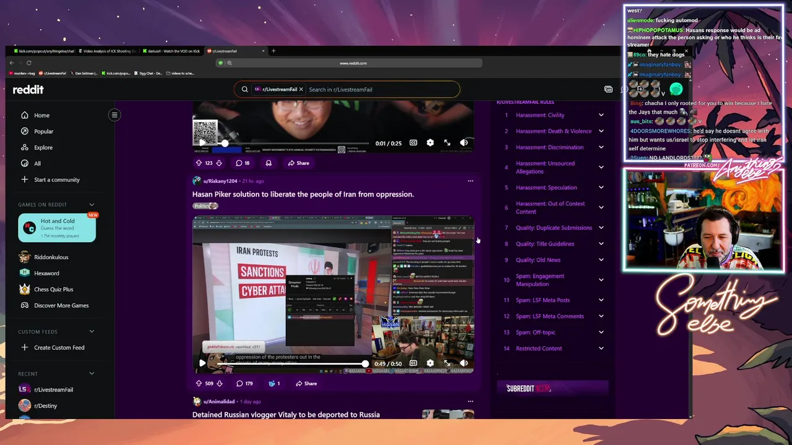The image size is (792, 445).
Task: Click the reddit logo
Action: pyautogui.click(x=28, y=90)
